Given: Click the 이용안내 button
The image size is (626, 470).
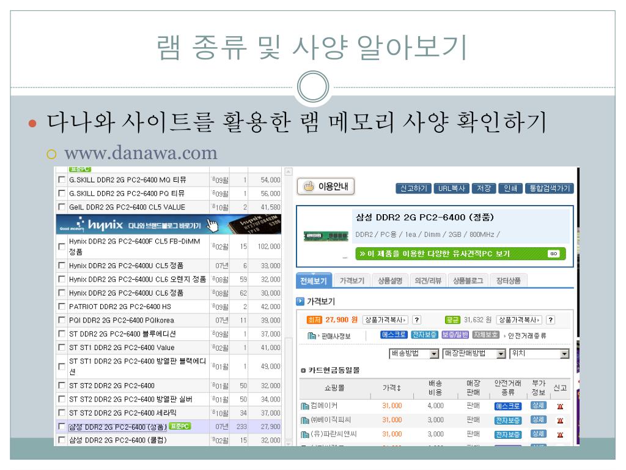Looking at the screenshot, I should coord(326,187).
